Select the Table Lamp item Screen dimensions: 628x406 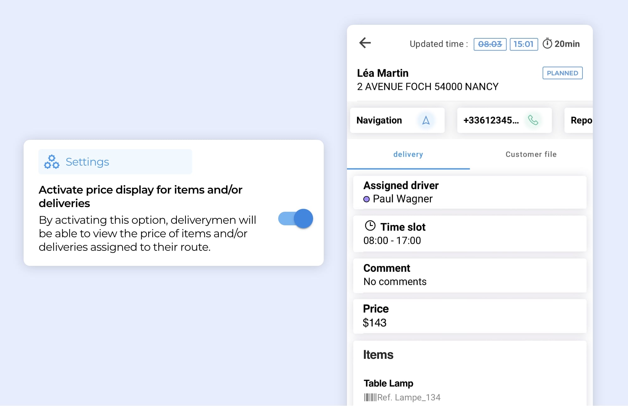[388, 383]
